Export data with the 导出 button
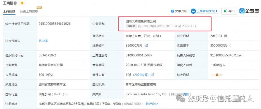Viewport: 261px width, 109px height. 229,11
